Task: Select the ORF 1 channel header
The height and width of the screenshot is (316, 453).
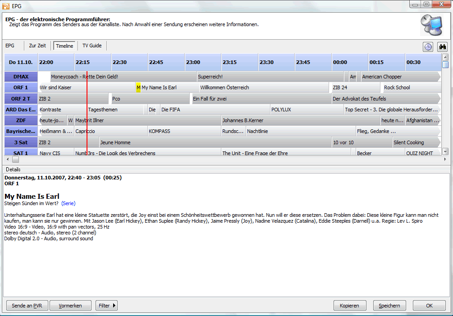Action: click(21, 87)
